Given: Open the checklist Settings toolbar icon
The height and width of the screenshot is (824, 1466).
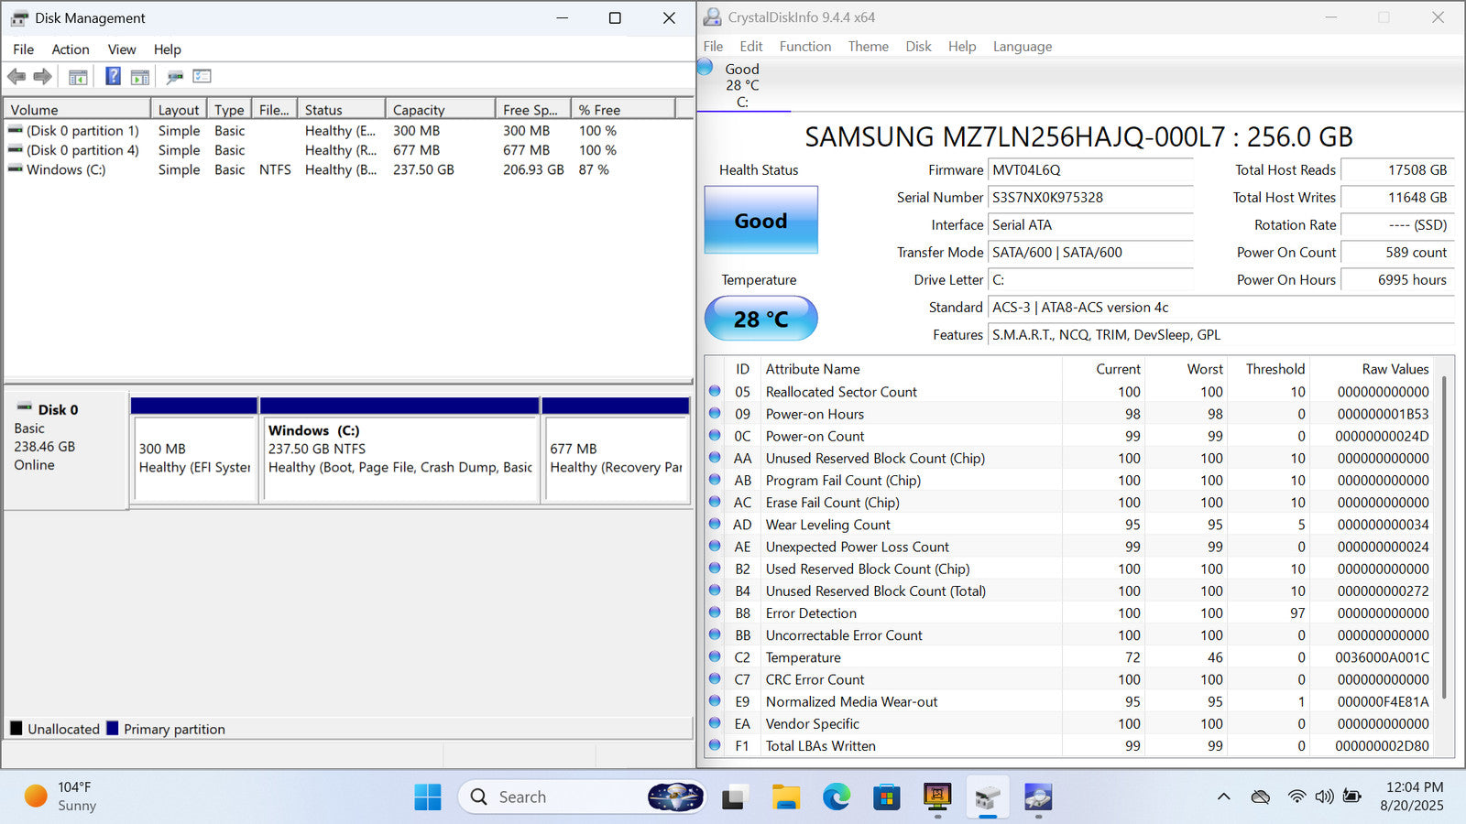Looking at the screenshot, I should 202,77.
